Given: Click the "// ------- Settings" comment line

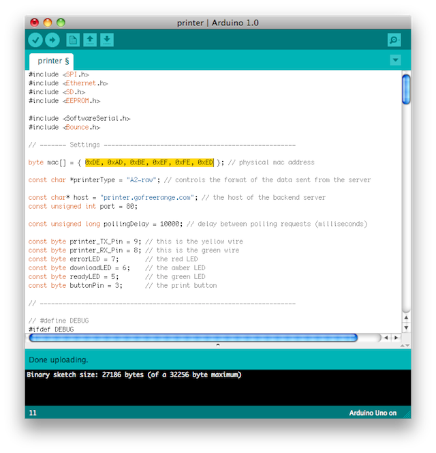Looking at the screenshot, I should (x=162, y=145).
